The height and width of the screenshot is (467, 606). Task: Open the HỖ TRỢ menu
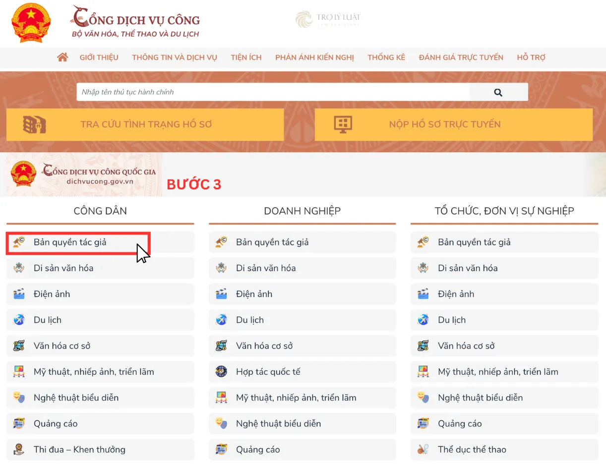click(x=531, y=57)
